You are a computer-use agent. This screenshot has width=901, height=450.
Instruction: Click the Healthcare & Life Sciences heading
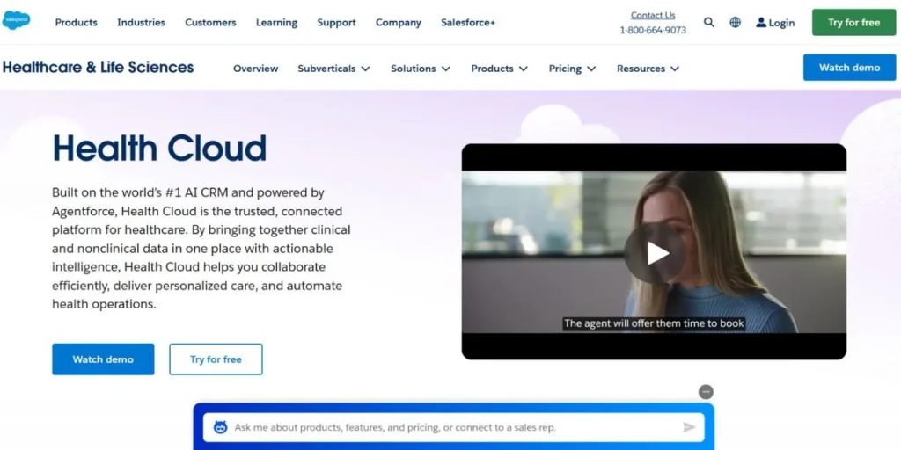point(98,67)
